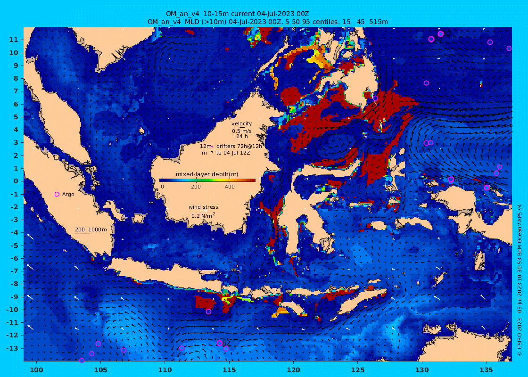This screenshot has height=377, width=528.
Task: Click the longitude axis label 115
Action: click(229, 370)
